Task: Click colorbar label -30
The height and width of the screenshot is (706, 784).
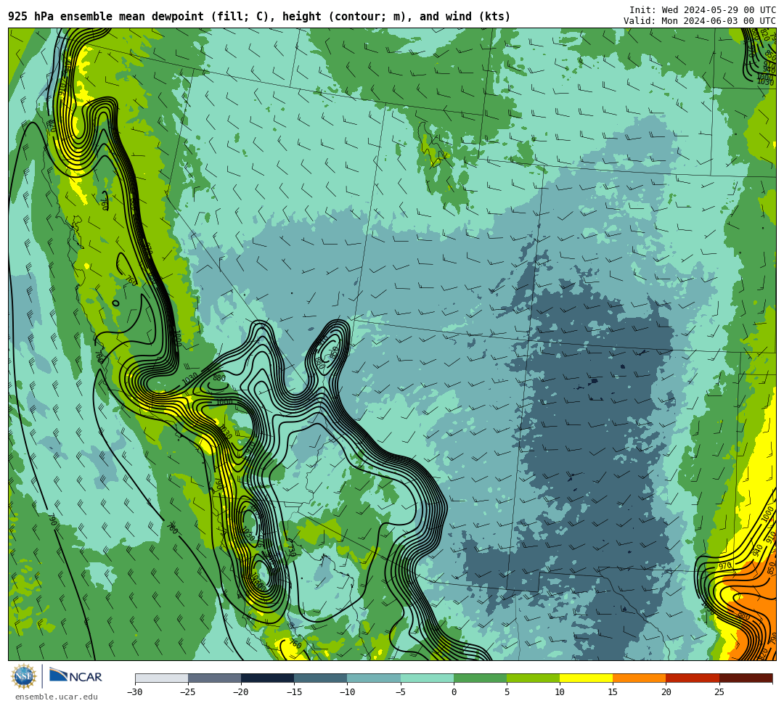Action: (x=135, y=692)
